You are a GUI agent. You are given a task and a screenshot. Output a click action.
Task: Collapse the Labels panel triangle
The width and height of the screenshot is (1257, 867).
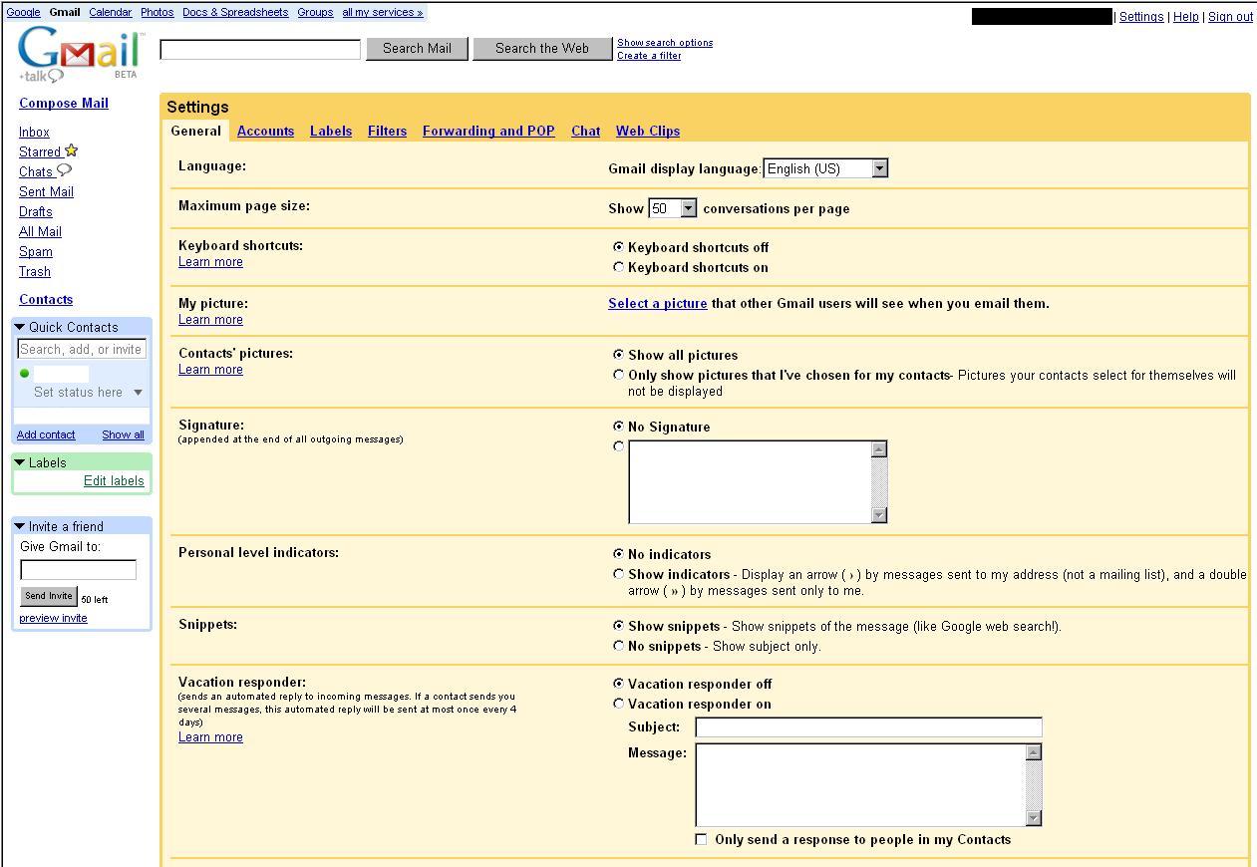click(x=20, y=462)
